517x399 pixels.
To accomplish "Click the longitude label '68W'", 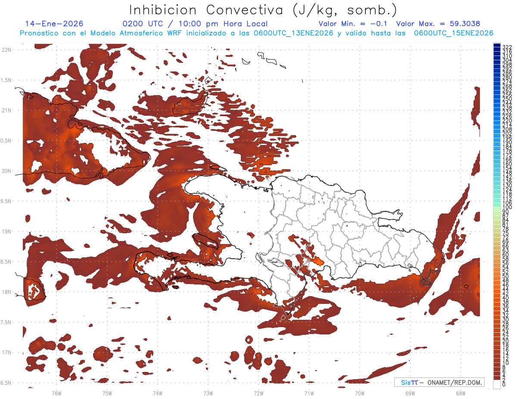I will pyautogui.click(x=461, y=393).
